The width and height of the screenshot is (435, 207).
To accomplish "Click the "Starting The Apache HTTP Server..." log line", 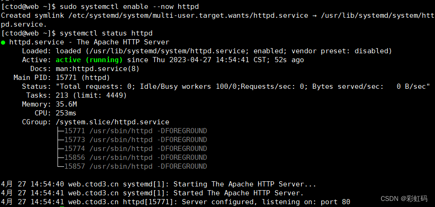I will pyautogui.click(x=245, y=184).
